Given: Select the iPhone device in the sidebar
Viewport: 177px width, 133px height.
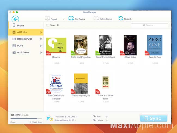Looking at the screenshot, I should coord(26,25).
